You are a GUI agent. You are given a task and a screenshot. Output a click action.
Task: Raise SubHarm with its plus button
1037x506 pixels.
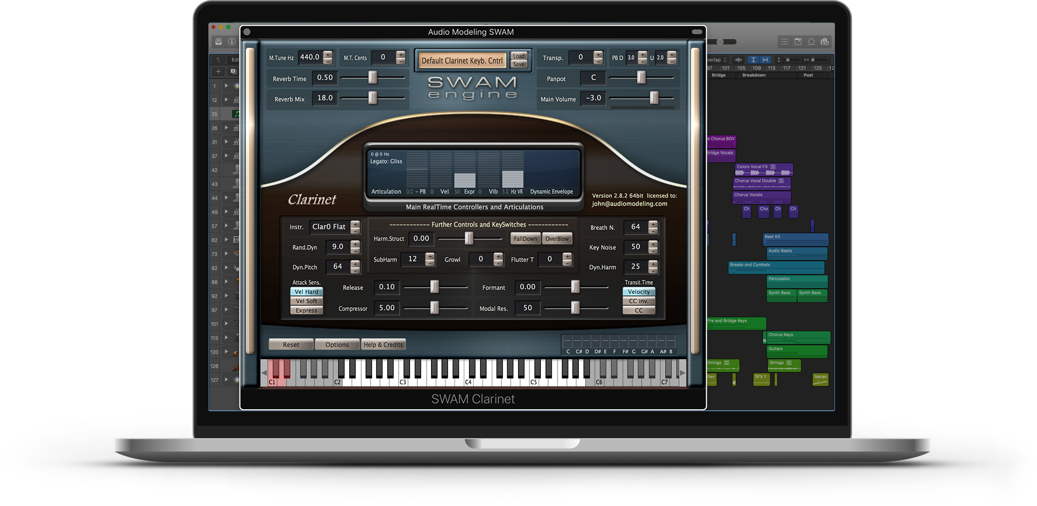[x=430, y=256]
